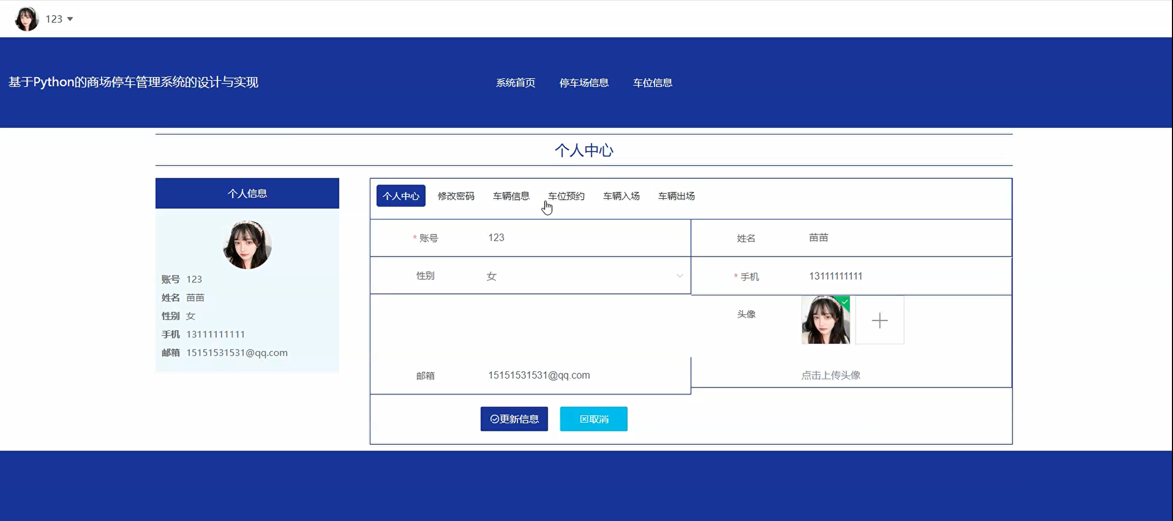Expand the dropdown arrow next to 女
This screenshot has width=1173, height=521.
680,275
